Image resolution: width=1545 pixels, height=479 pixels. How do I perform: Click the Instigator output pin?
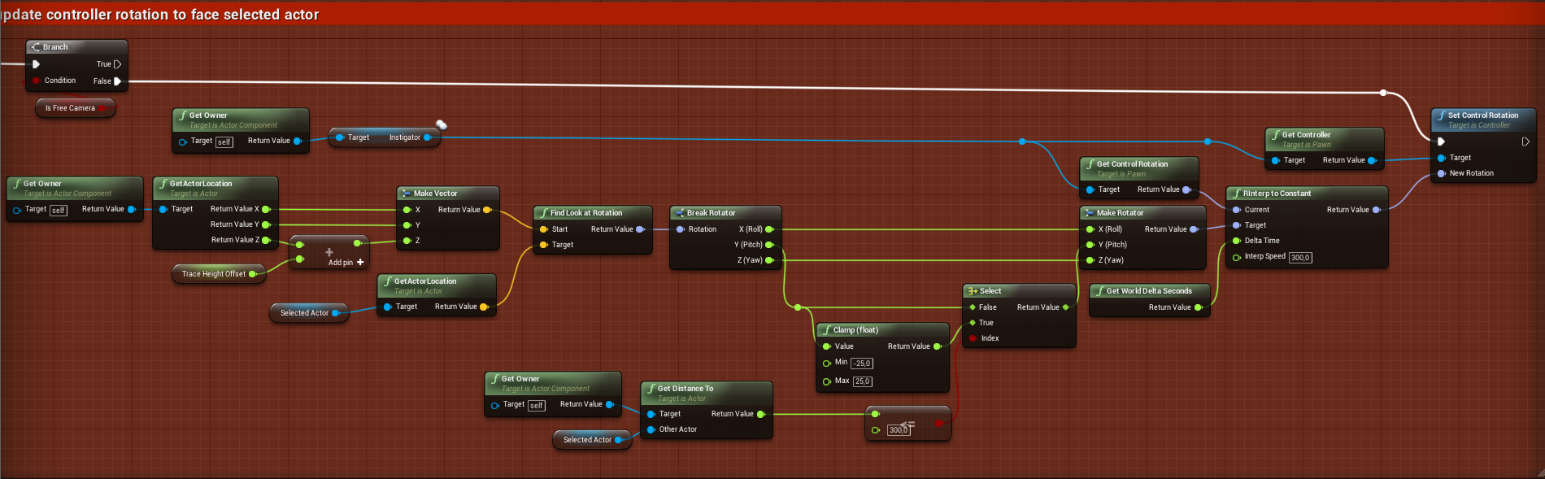(x=428, y=137)
